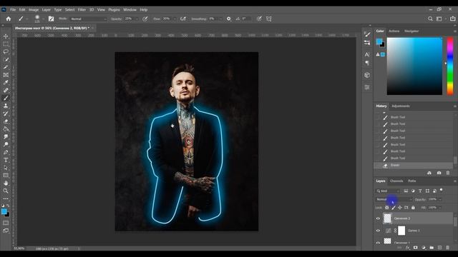Open the brush settings panel toggle icon
458x257 pixels.
click(51, 19)
